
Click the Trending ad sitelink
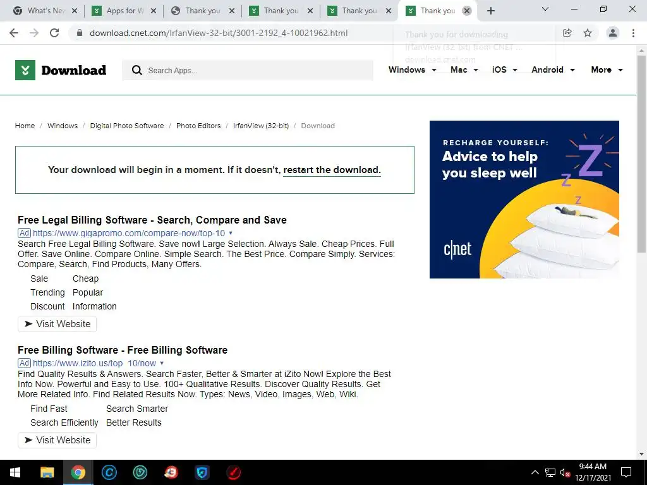(x=47, y=293)
